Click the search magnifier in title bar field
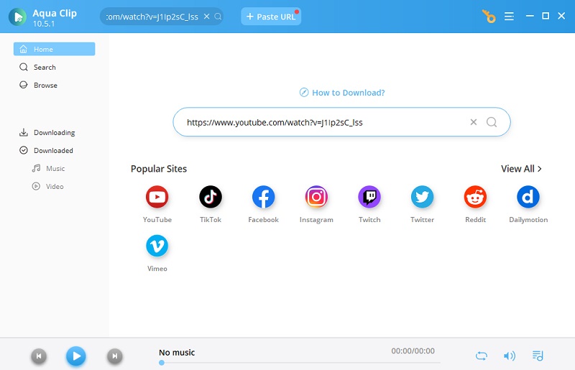 click(218, 17)
